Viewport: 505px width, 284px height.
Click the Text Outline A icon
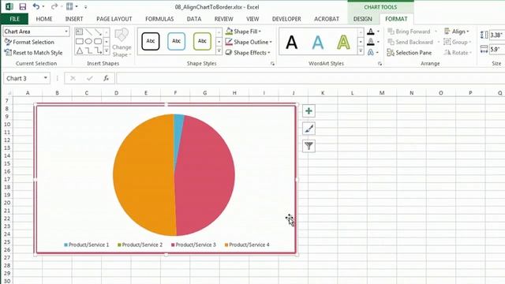pos(371,42)
